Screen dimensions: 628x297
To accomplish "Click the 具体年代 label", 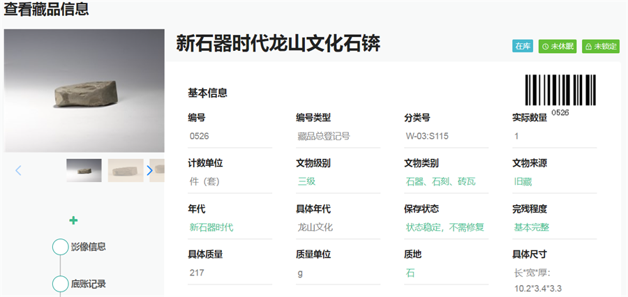I will tap(313, 209).
